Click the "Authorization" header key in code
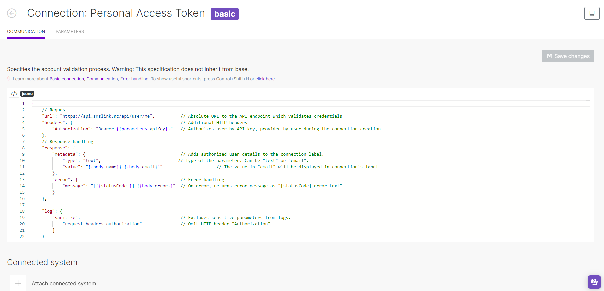The image size is (604, 291). tap(71, 129)
